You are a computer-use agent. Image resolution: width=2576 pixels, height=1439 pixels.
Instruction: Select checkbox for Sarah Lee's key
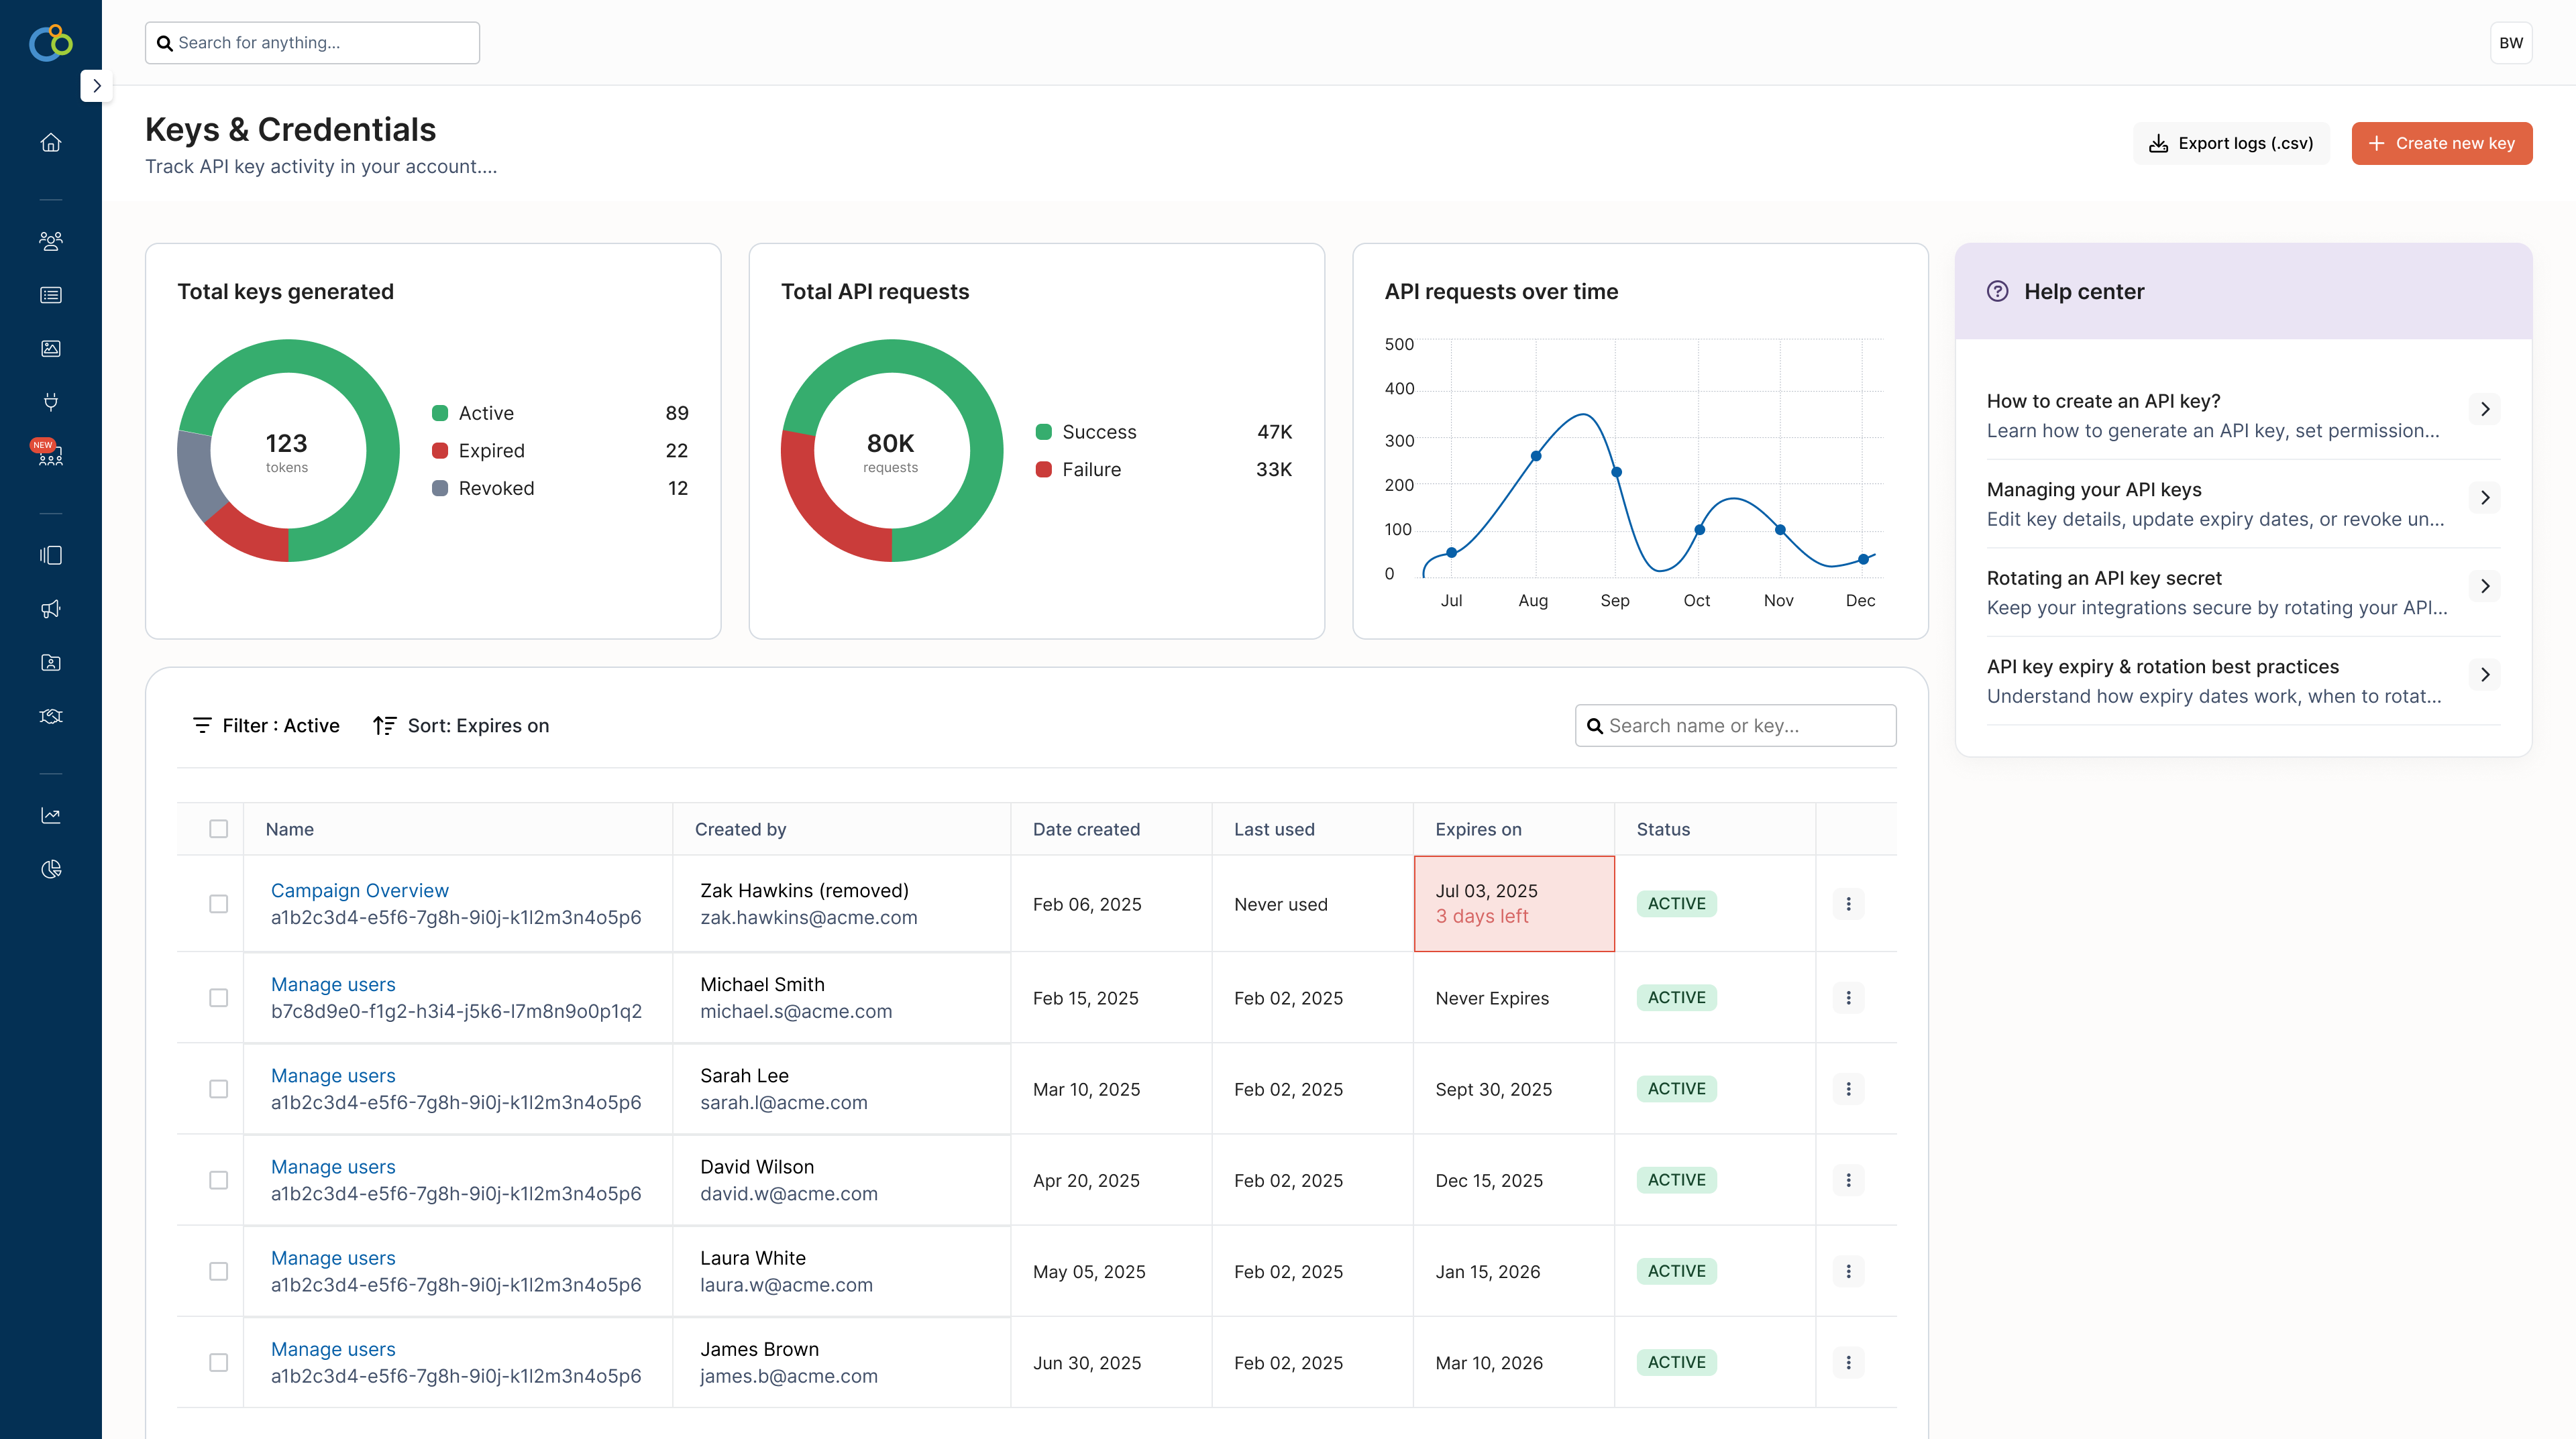pos(218,1088)
